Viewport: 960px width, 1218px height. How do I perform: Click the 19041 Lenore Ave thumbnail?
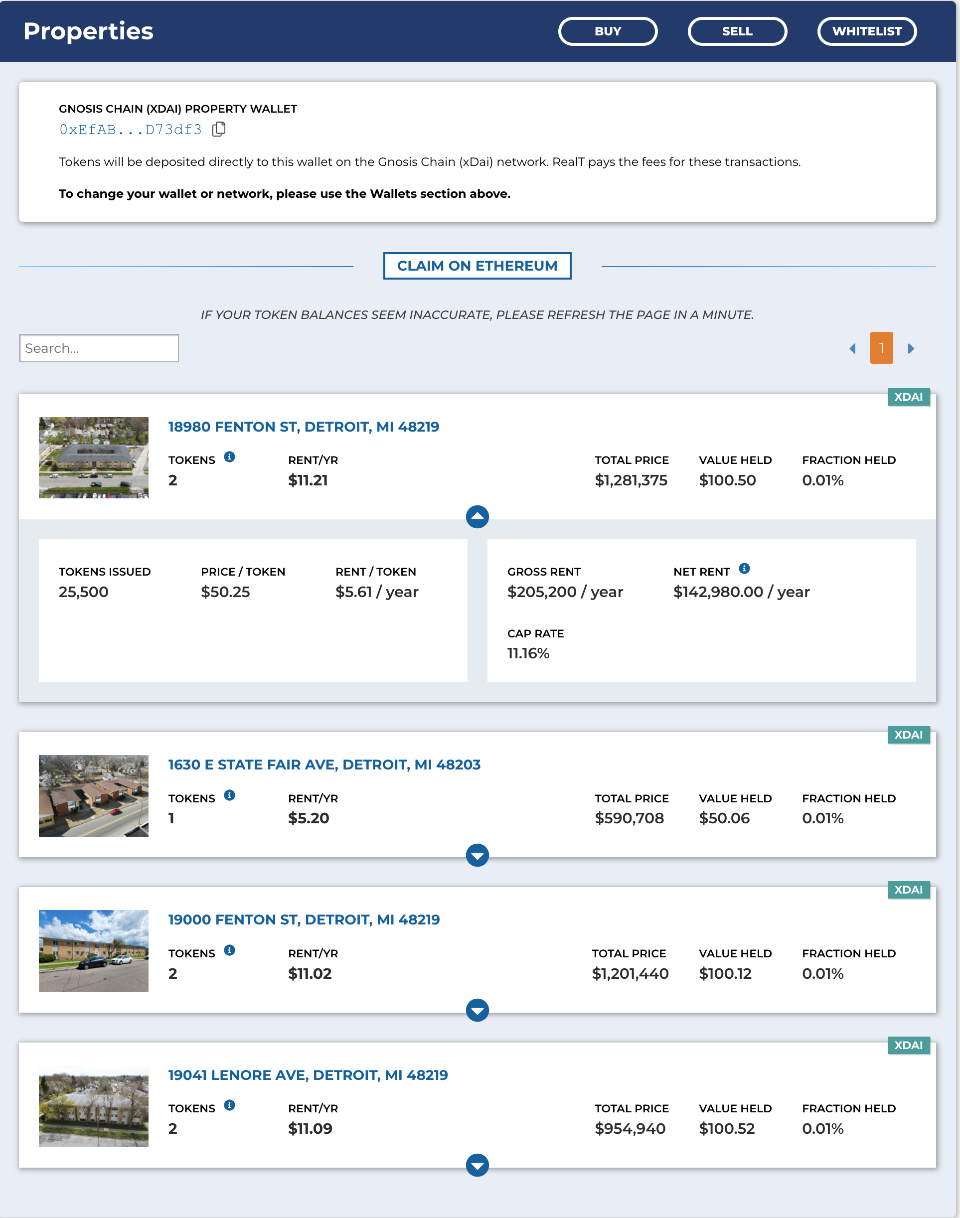pyautogui.click(x=93, y=1106)
